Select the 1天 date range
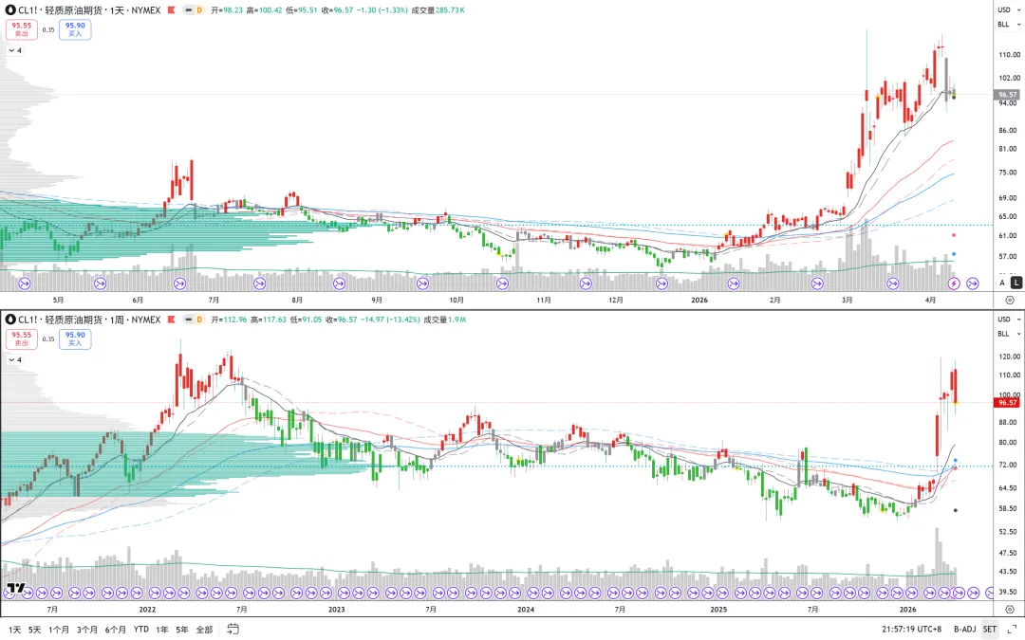This screenshot has width=1025, height=640. coord(14,630)
